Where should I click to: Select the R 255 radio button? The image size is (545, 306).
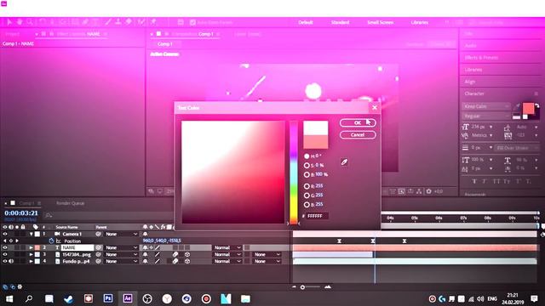tap(307, 186)
